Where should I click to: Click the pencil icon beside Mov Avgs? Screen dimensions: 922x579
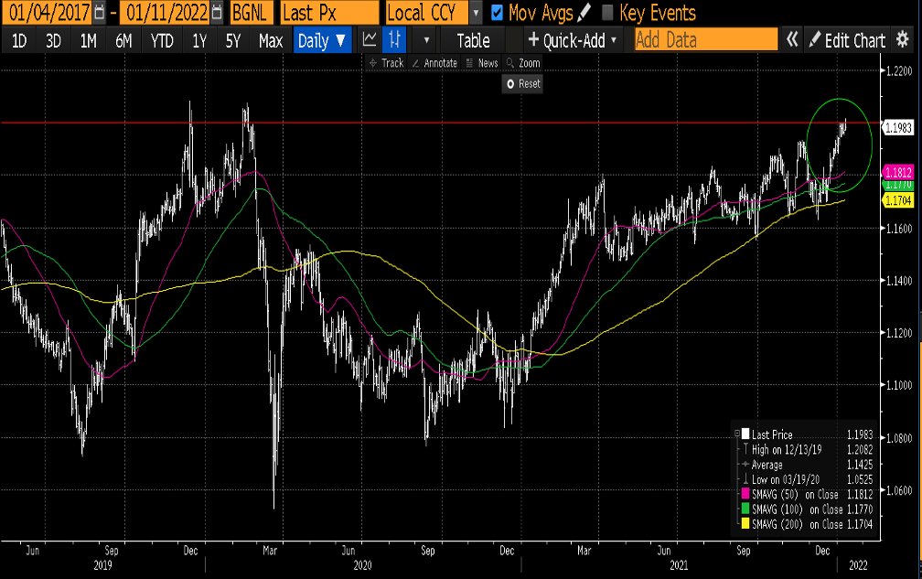click(x=584, y=13)
